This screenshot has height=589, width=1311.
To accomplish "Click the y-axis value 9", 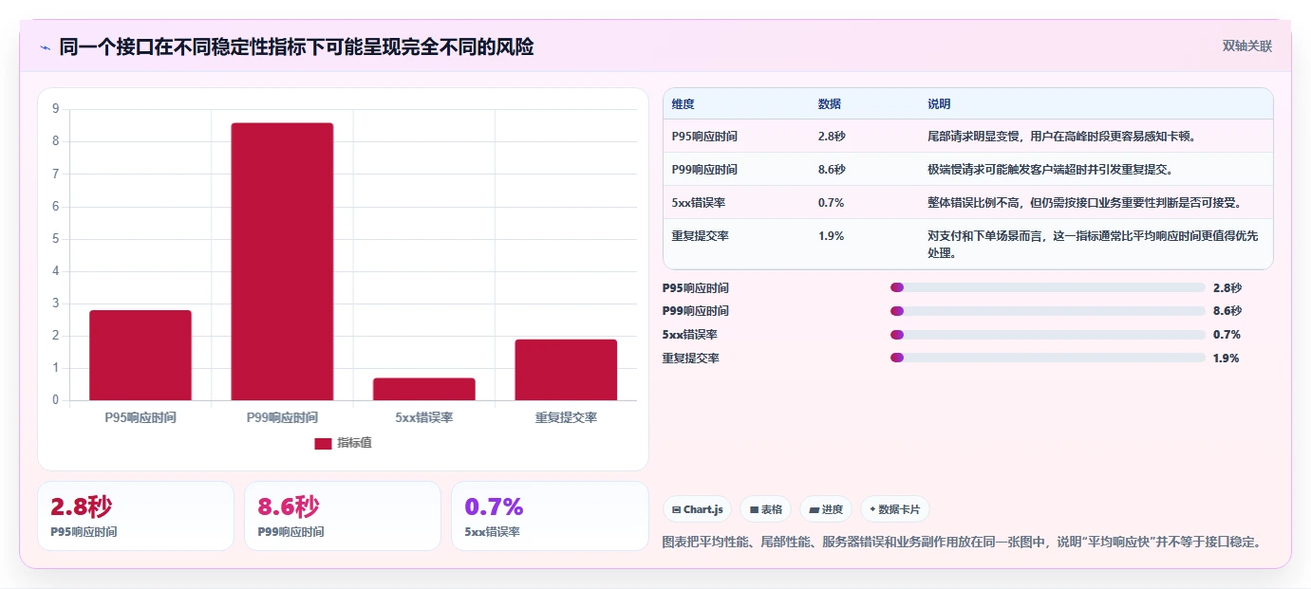I will (x=55, y=109).
